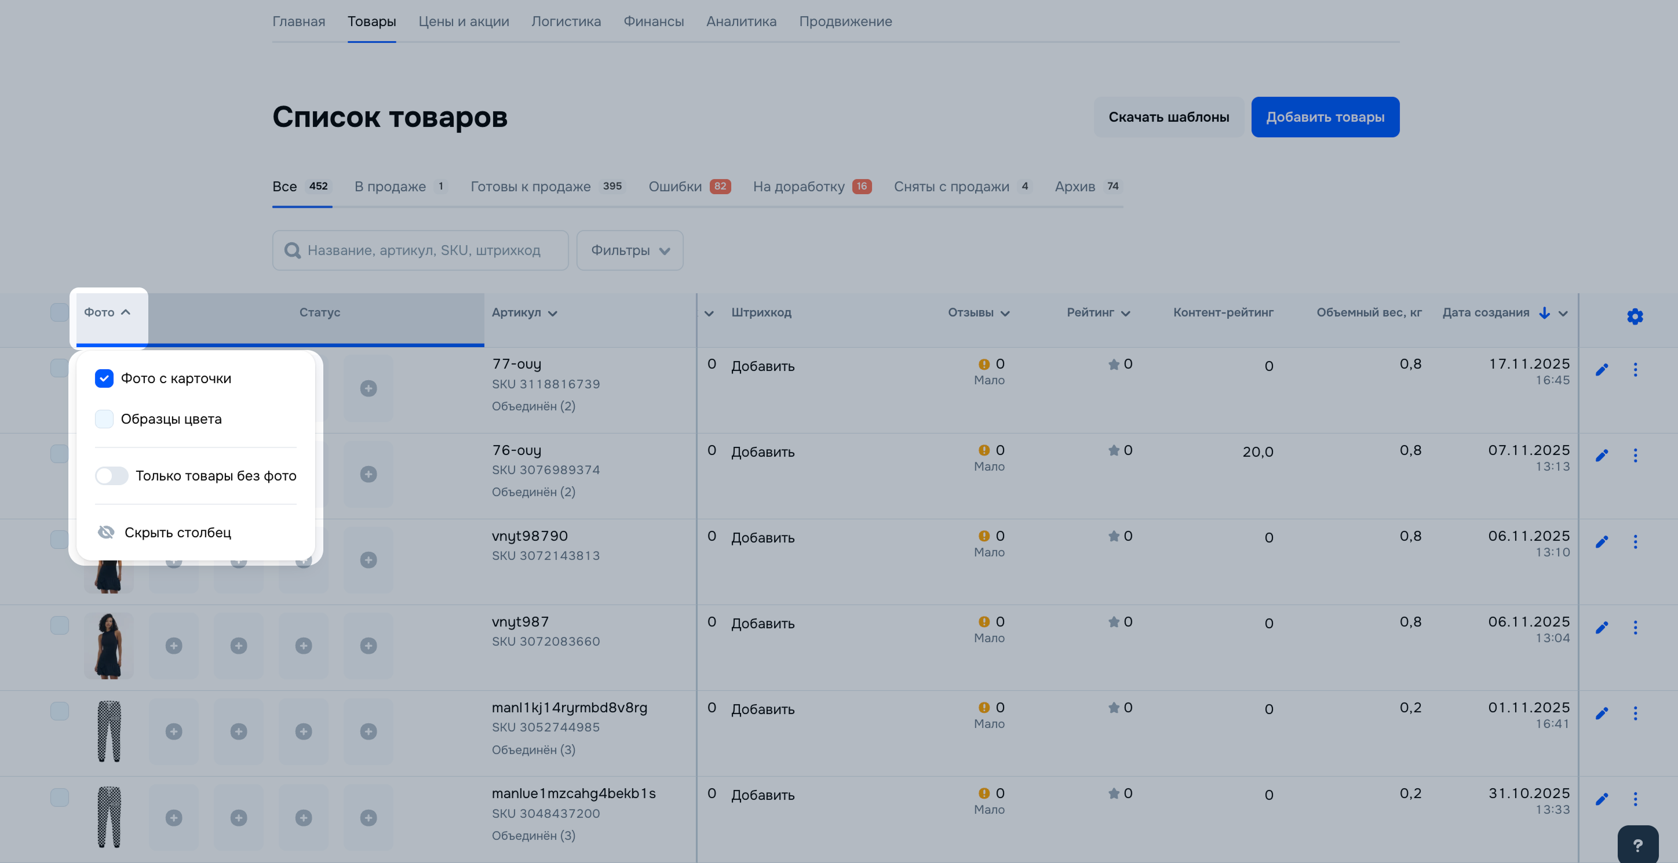This screenshot has height=863, width=1678.
Task: Expand Артикул column dropdown
Action: click(552, 314)
